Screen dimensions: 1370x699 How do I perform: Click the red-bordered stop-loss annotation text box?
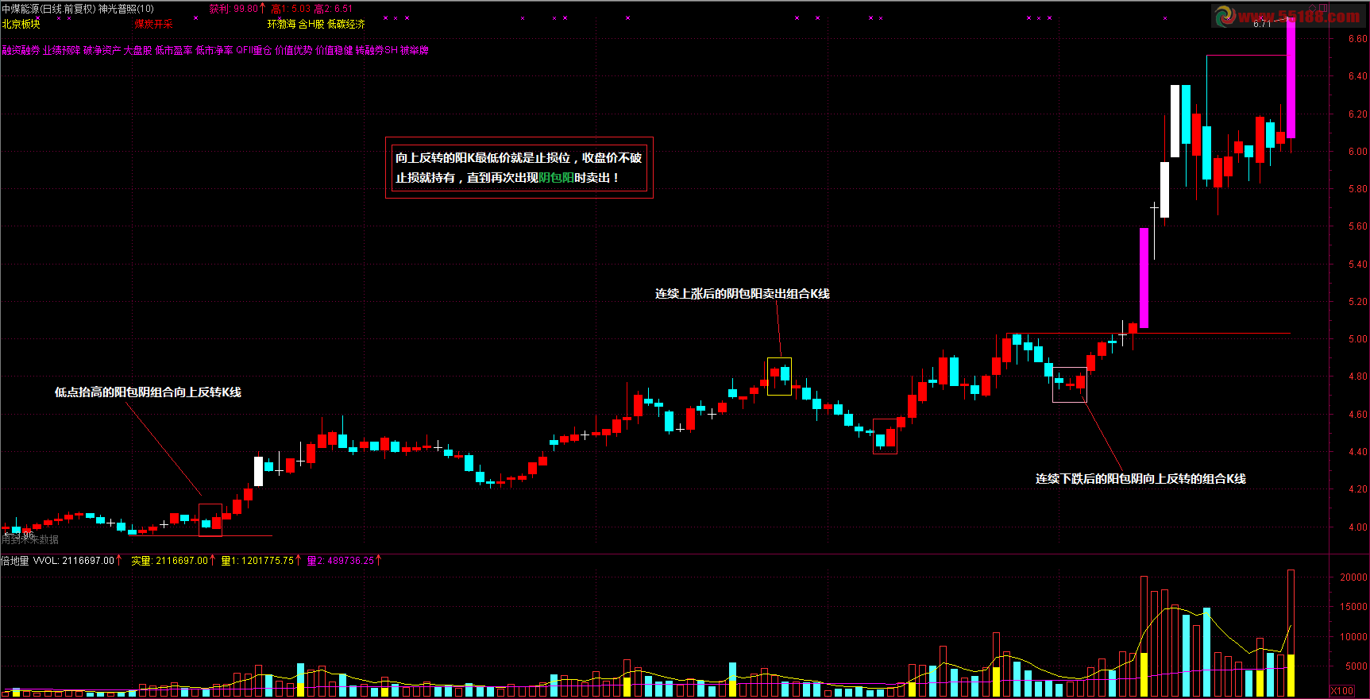[519, 168]
